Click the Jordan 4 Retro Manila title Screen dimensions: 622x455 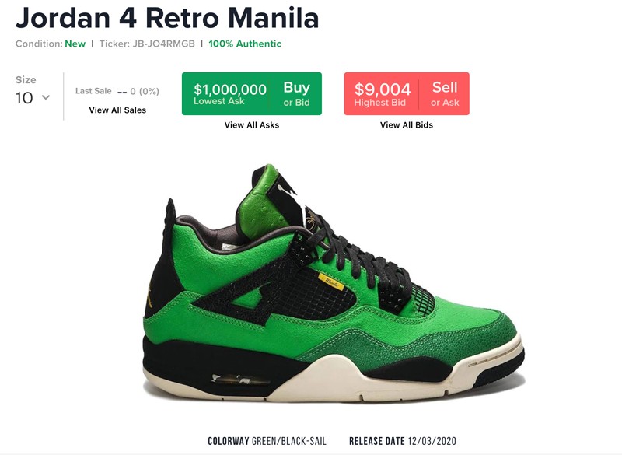coord(167,17)
